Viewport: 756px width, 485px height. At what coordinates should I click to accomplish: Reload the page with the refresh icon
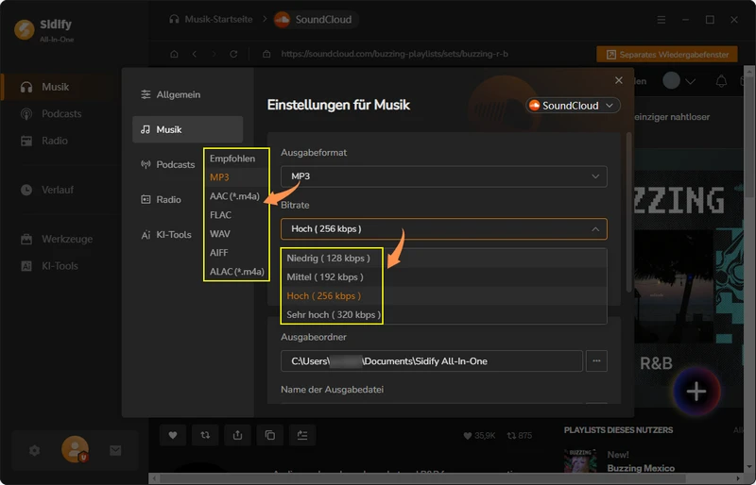233,55
